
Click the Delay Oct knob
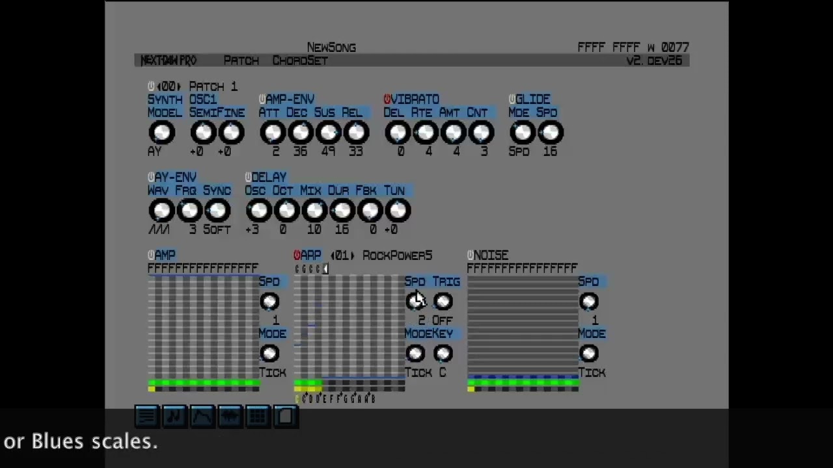pos(287,211)
